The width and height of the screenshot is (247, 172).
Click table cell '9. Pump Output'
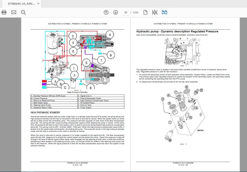[101, 107]
